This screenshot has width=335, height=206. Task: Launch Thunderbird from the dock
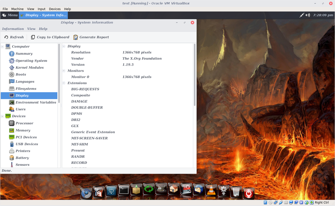click(198, 189)
